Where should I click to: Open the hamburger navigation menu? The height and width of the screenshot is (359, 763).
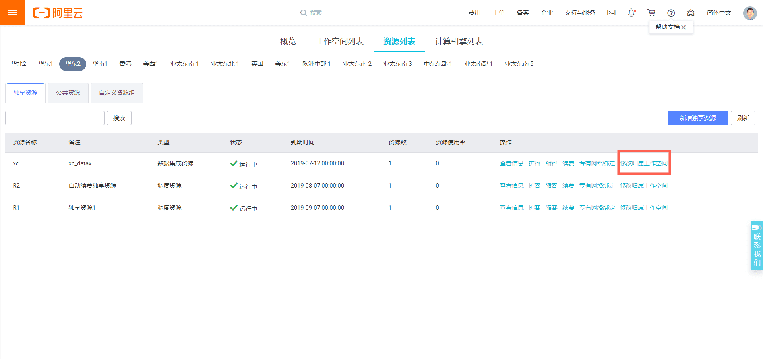12,12
